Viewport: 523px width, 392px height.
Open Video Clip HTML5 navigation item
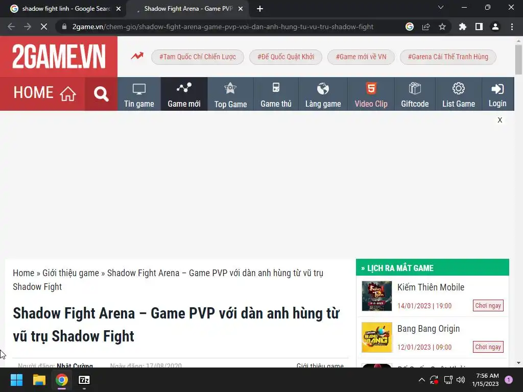pyautogui.click(x=371, y=94)
